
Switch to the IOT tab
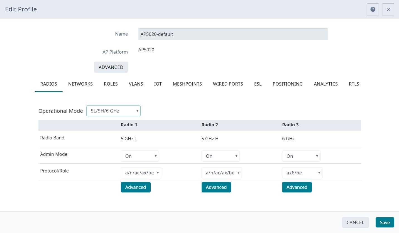point(158,84)
